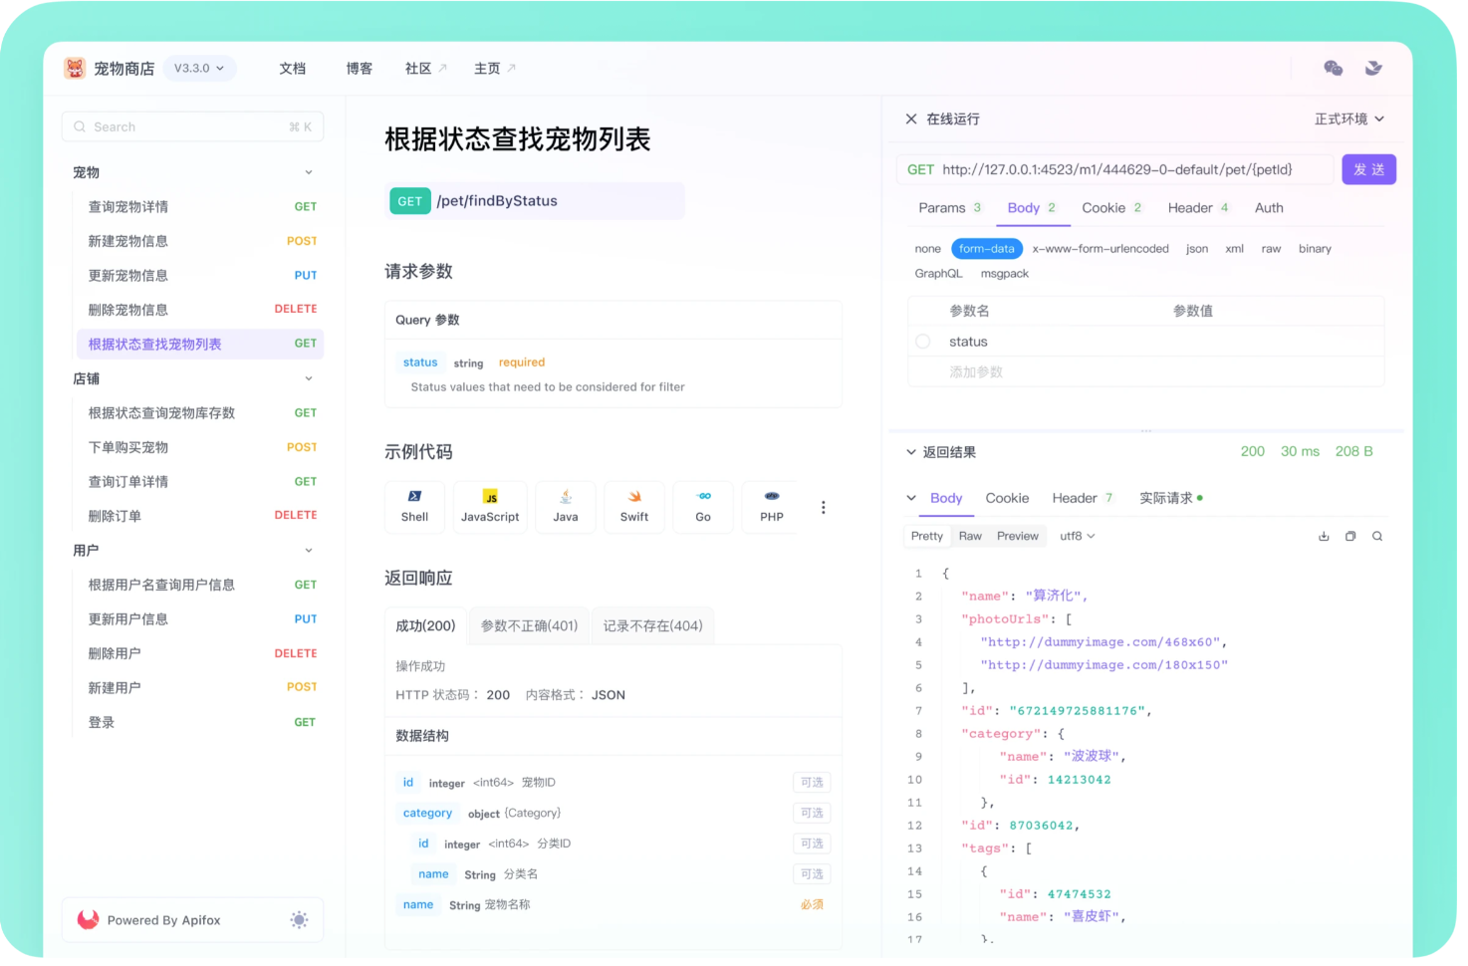
Task: Open the V3.3.0 version dropdown
Action: click(x=199, y=68)
